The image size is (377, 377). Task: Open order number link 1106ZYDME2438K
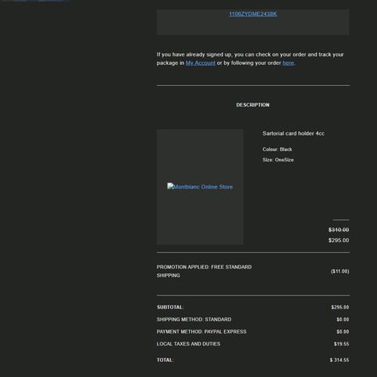tap(253, 14)
